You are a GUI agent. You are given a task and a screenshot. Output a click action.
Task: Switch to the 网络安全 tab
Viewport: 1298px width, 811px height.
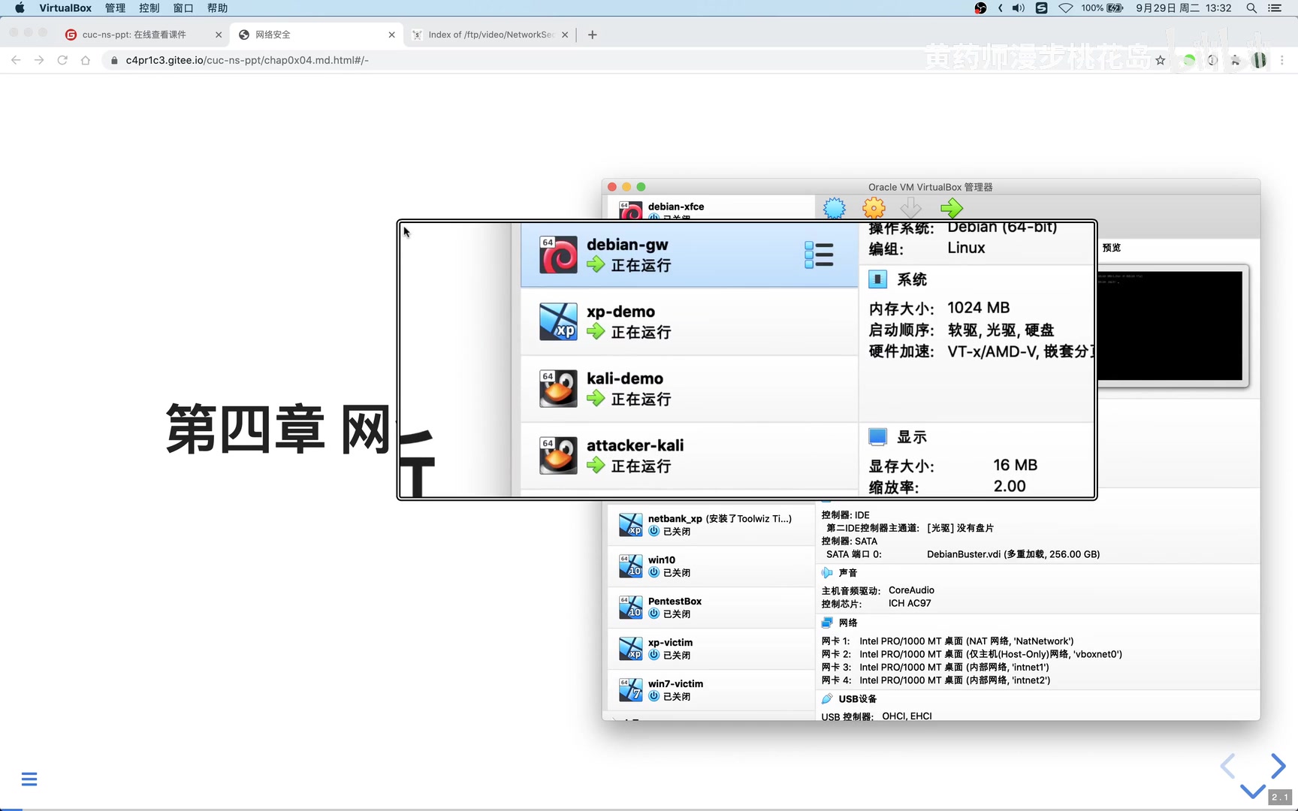315,35
